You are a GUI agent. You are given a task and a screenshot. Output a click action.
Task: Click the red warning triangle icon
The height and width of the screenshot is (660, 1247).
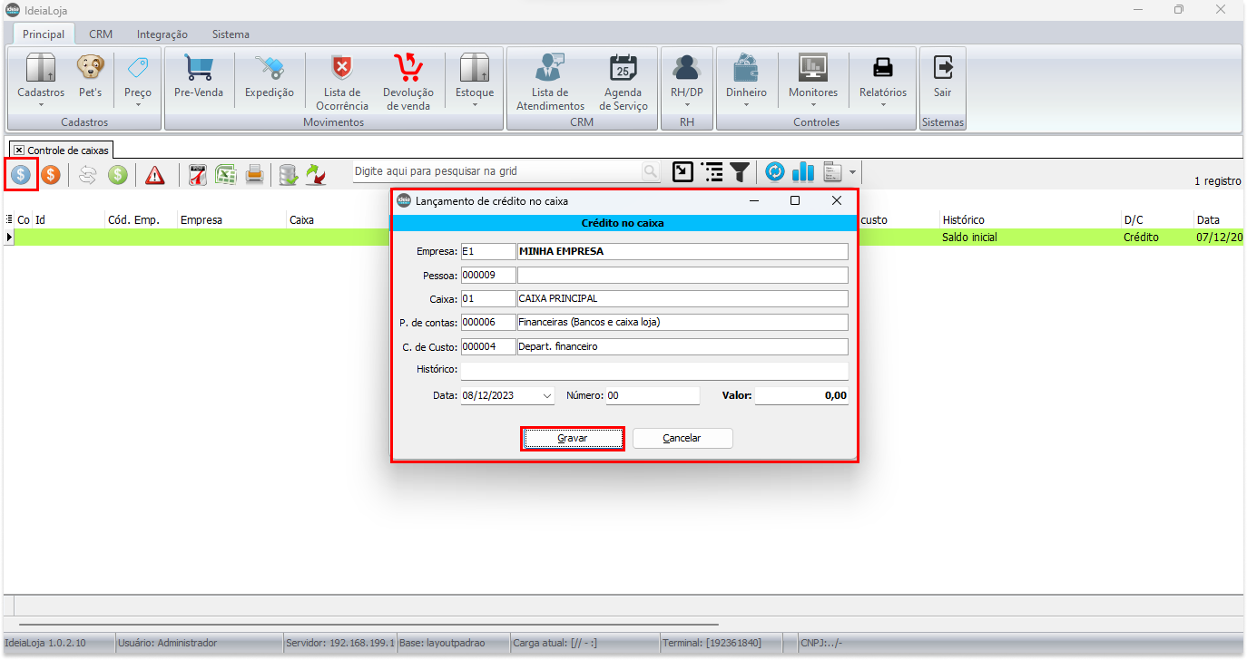click(155, 174)
